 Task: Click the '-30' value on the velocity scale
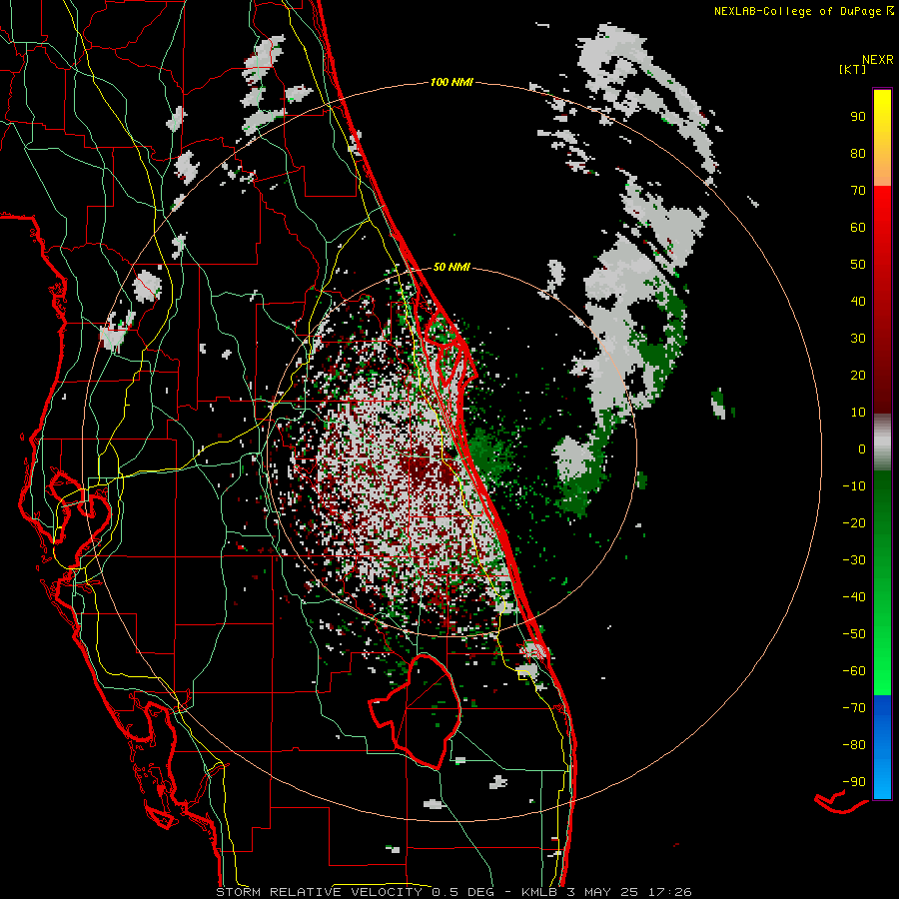point(854,560)
